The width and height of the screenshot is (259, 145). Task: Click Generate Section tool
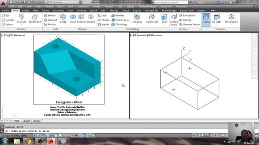click(189, 25)
